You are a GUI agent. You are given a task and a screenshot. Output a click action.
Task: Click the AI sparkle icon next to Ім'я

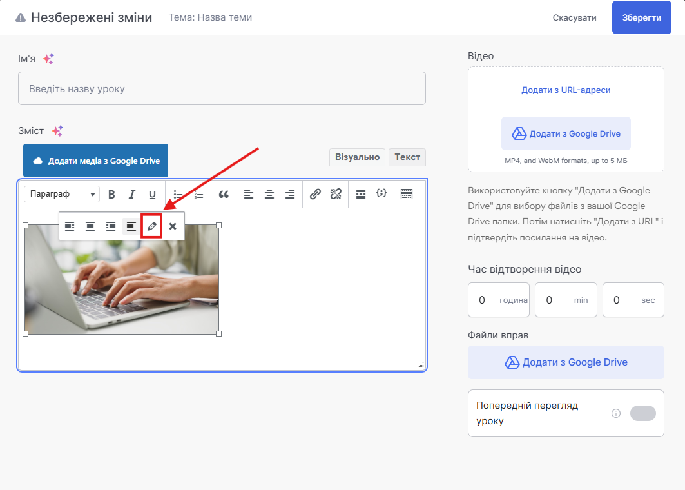(x=48, y=59)
